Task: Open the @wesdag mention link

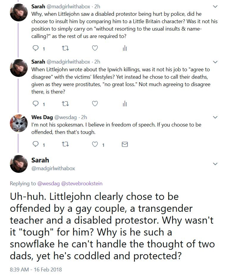Action: click(49, 184)
